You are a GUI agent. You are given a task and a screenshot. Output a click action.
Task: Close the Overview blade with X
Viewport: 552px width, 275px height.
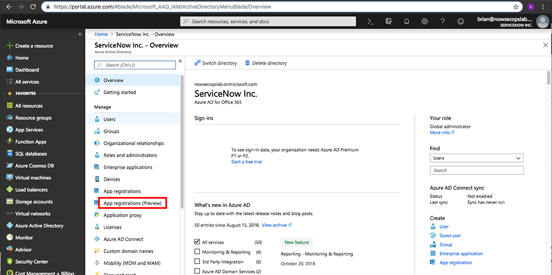(x=546, y=45)
